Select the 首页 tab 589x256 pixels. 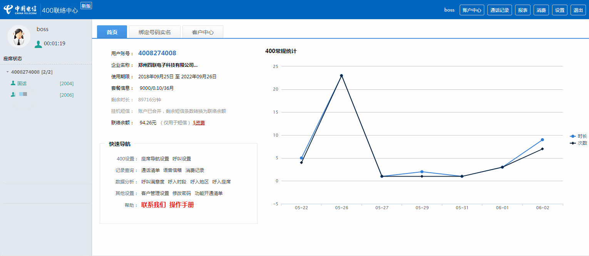pos(112,32)
